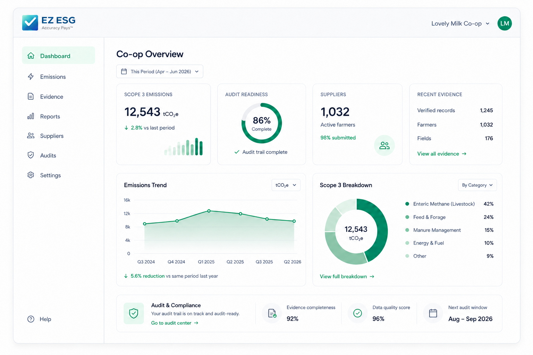Click the Data quality score check icon
The image size is (533, 355).
358,313
